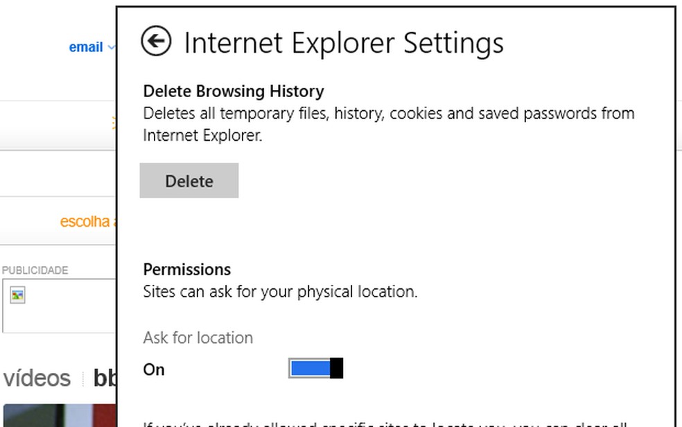The image size is (682, 427).
Task: Follow the orange "escolha" link
Action: 85,222
